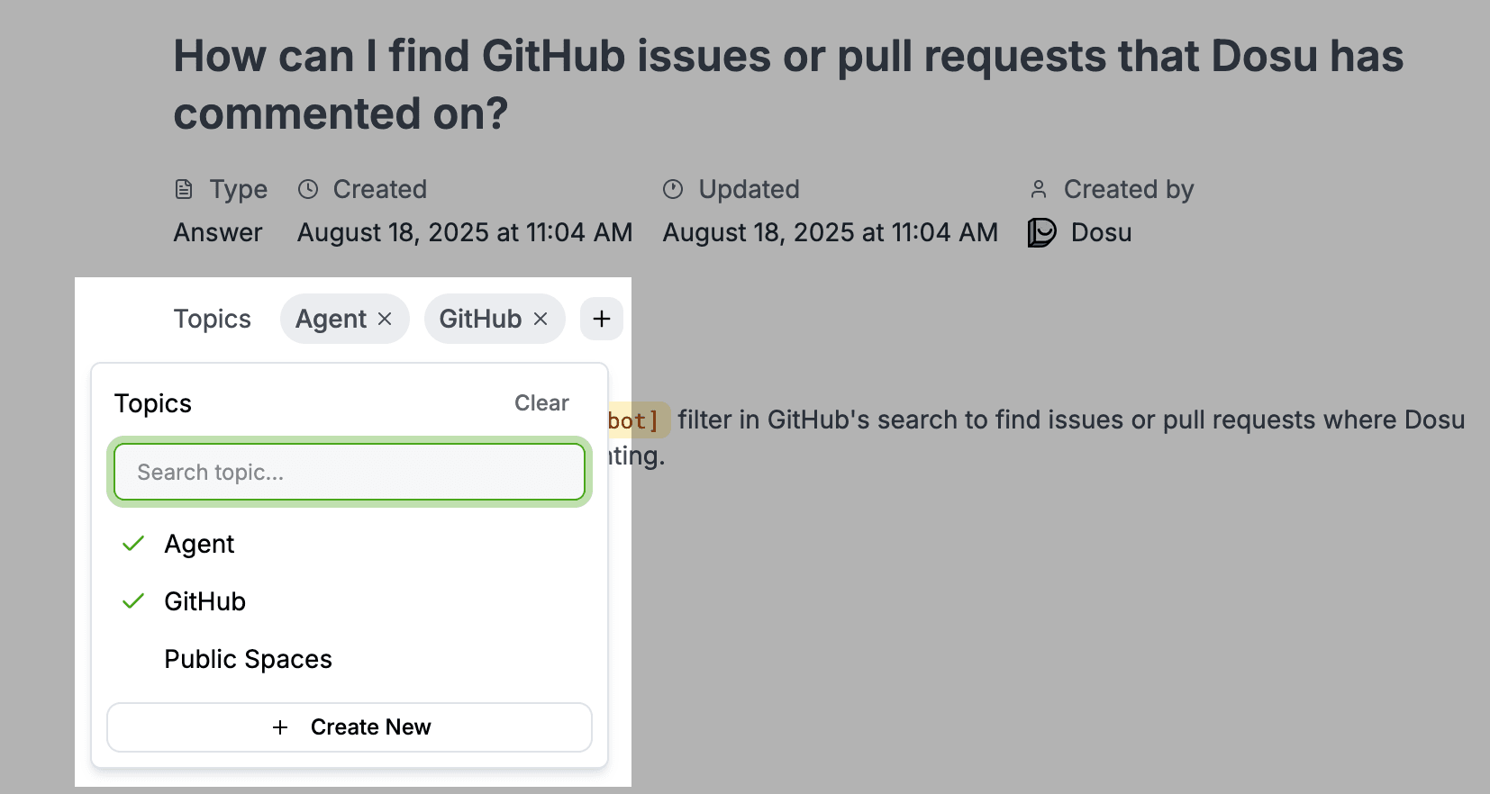Click inside the Search topic field
The width and height of the screenshot is (1490, 794).
(x=350, y=472)
